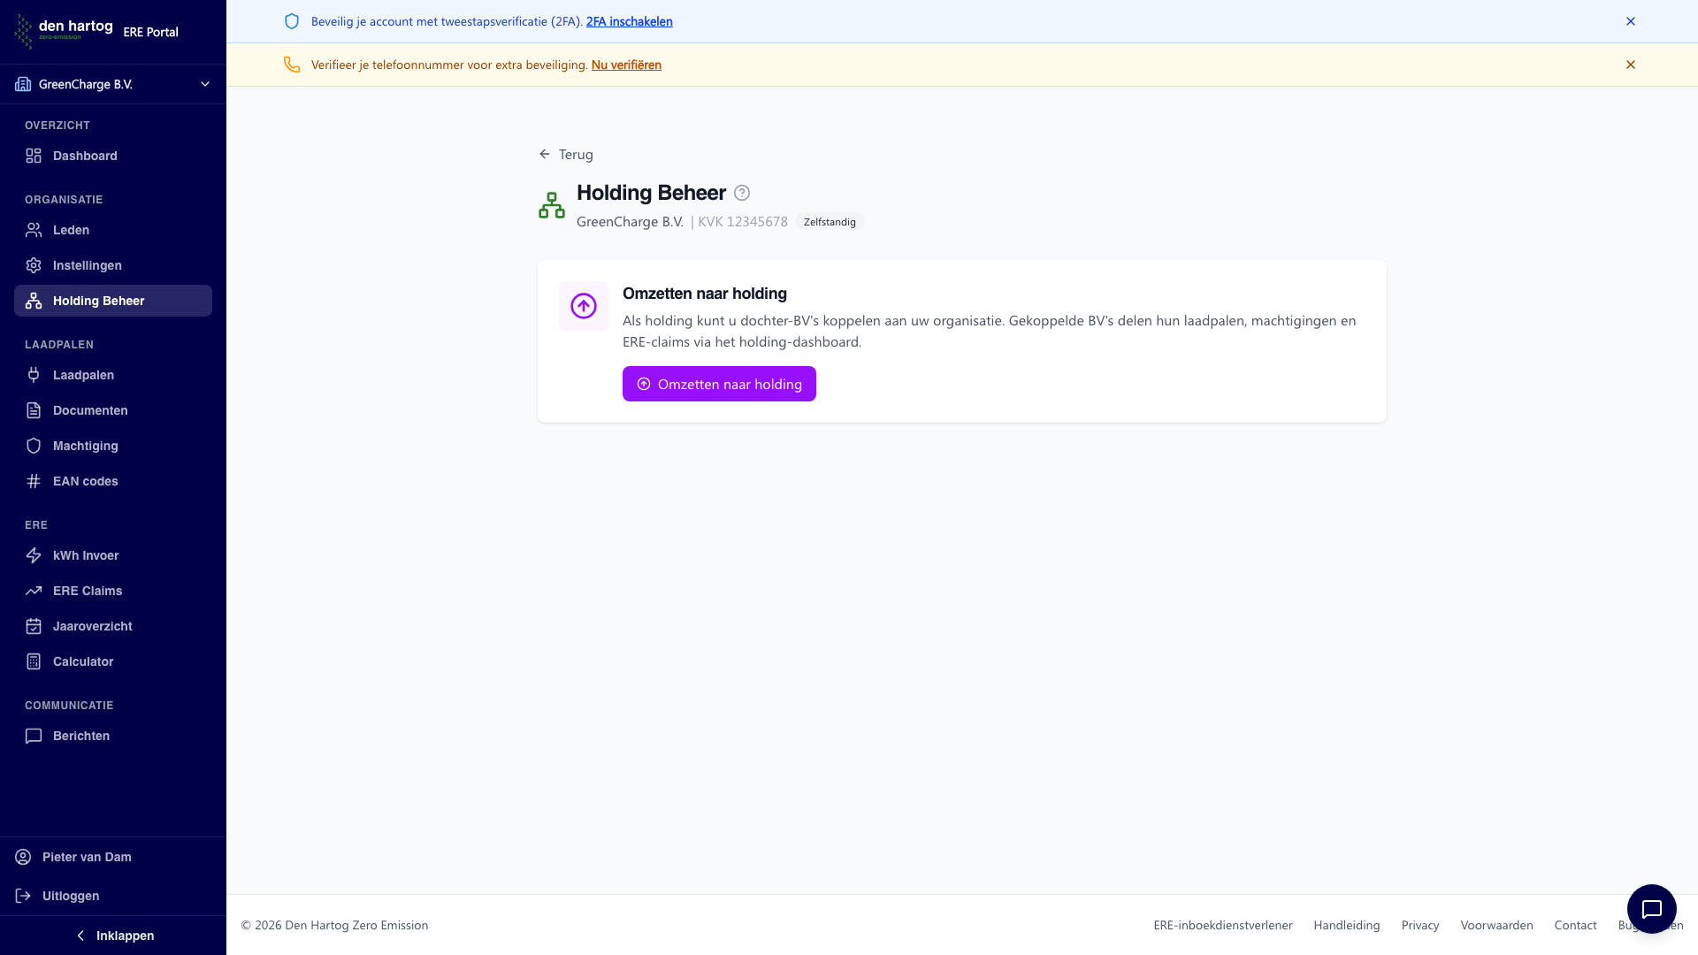Screen dimensions: 1698x955
Task: Click the ERE Claims trend icon
Action: [34, 591]
